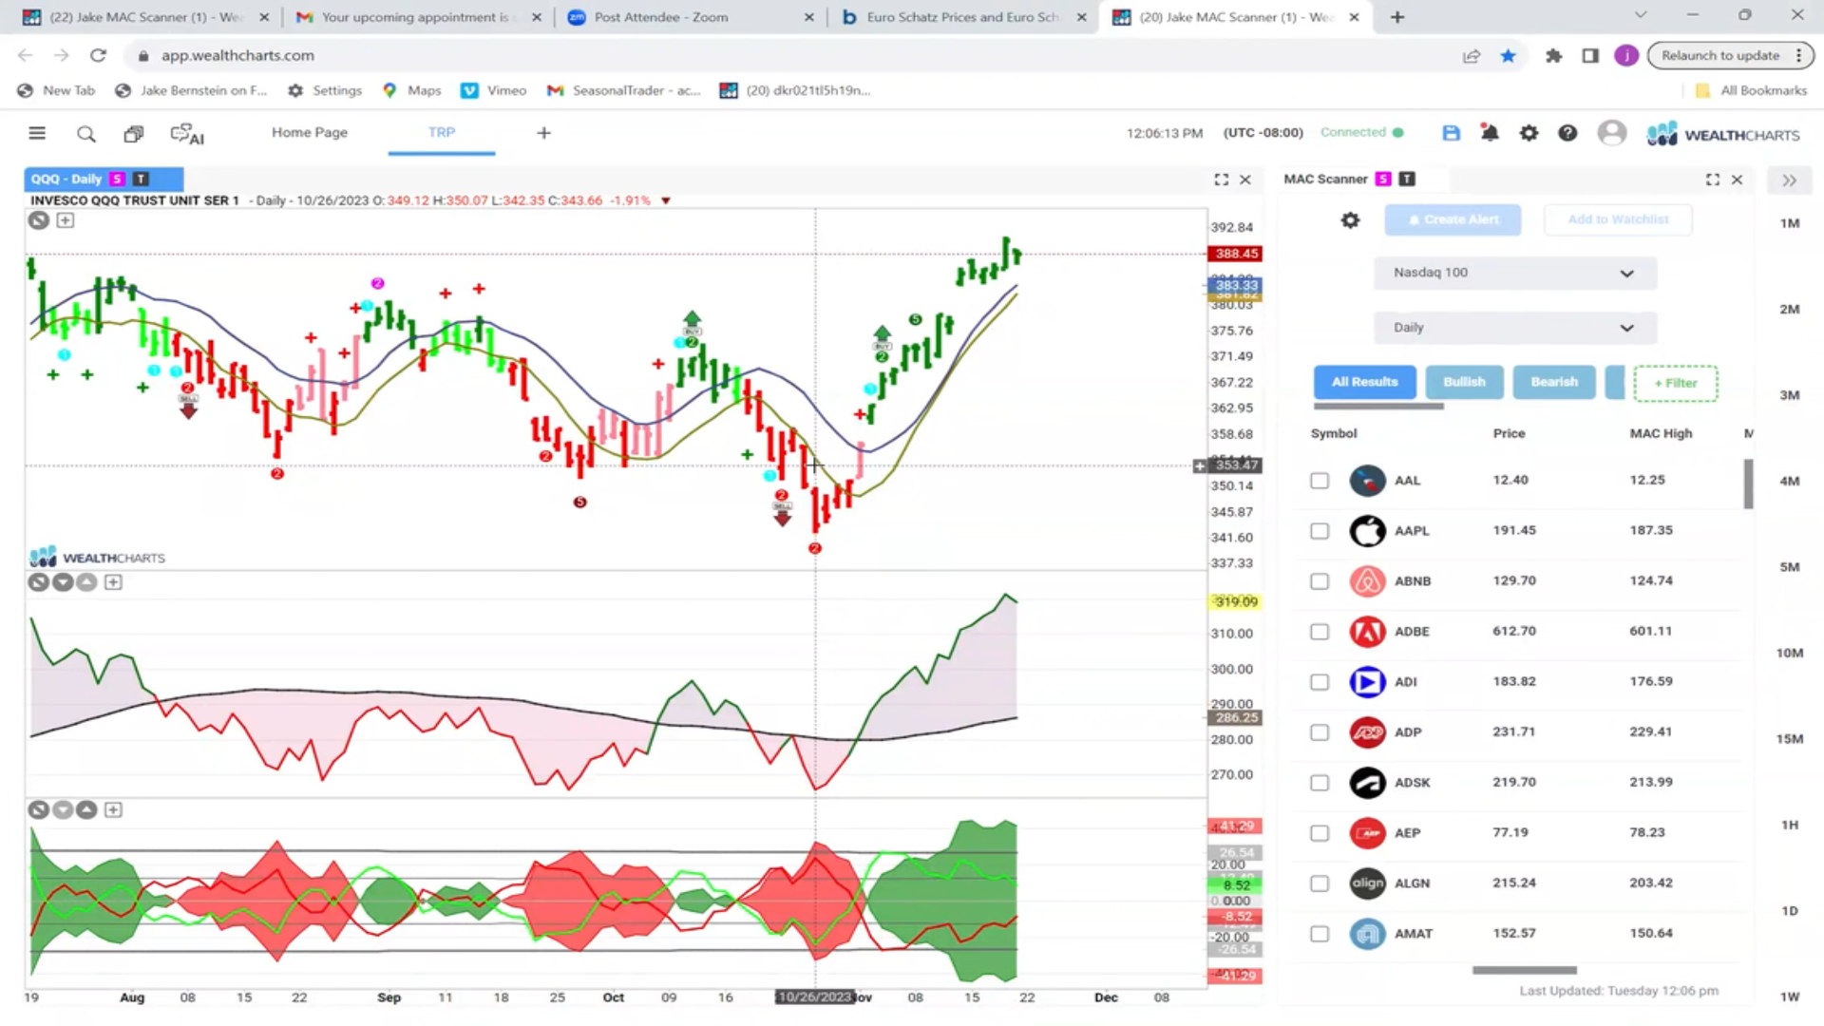Close the QQQ chart panel

click(x=1245, y=180)
